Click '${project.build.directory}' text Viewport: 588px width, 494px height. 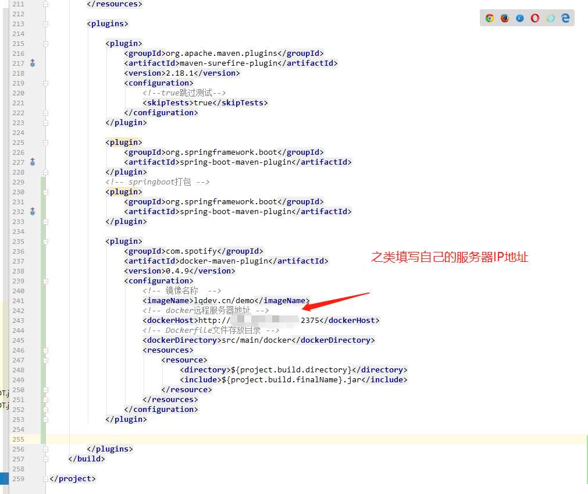tap(291, 370)
